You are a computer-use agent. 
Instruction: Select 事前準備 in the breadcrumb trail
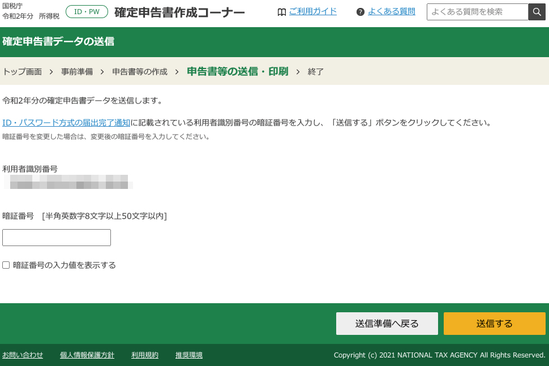pyautogui.click(x=77, y=72)
